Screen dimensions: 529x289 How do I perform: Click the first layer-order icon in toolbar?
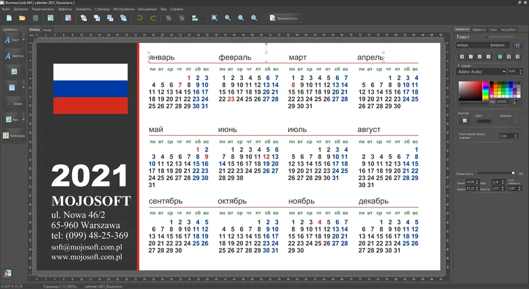(84, 18)
